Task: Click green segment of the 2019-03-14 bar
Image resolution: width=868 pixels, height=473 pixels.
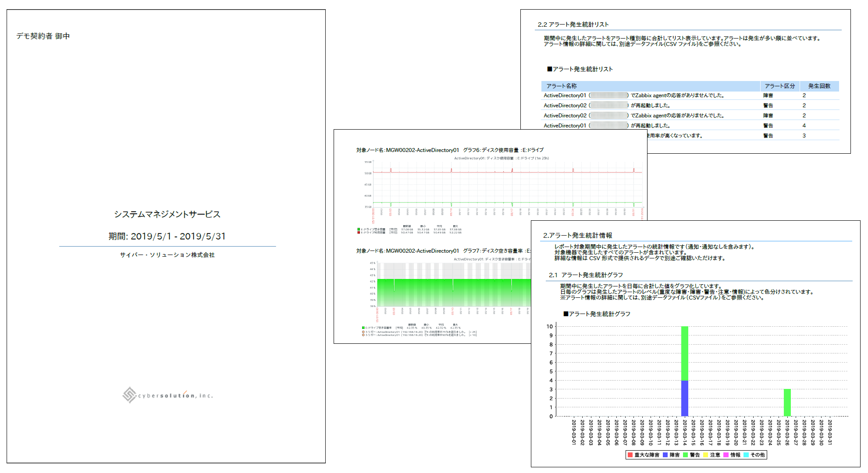Action: click(685, 353)
